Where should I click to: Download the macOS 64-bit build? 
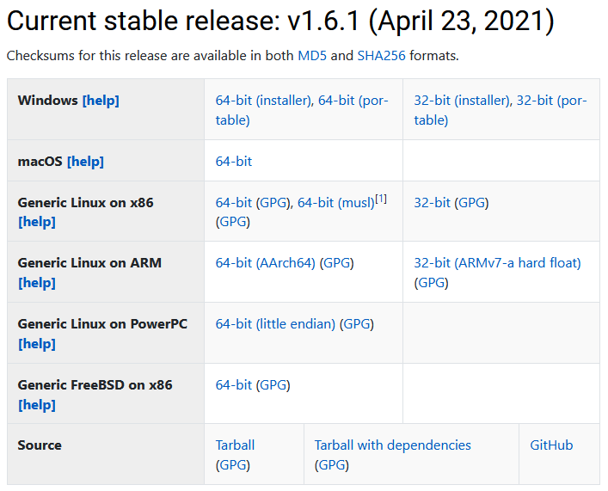pos(234,162)
